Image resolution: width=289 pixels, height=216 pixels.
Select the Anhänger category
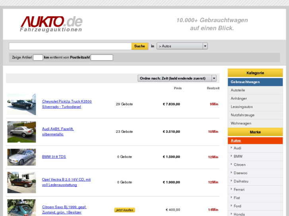pyautogui.click(x=255, y=99)
